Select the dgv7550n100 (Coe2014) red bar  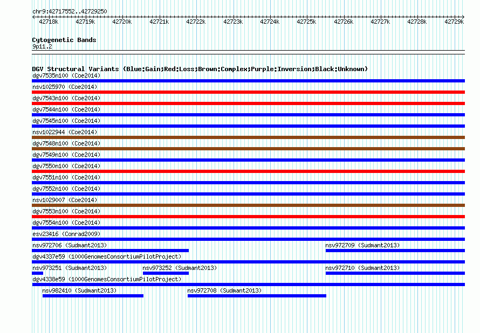pos(248,171)
